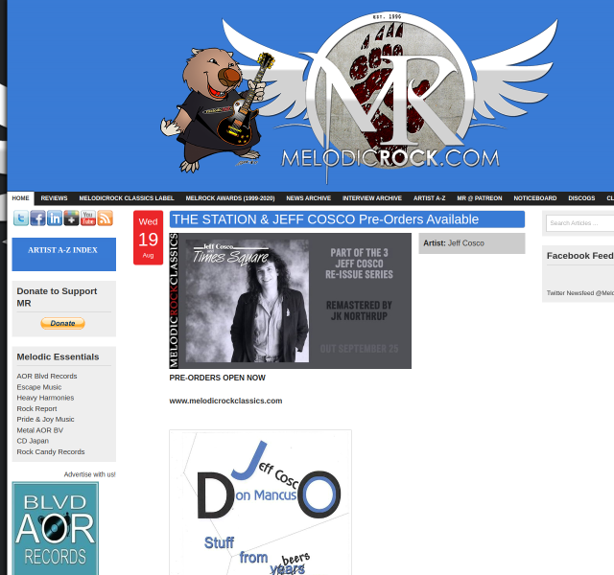Click the PRE-ORDERS OPEN NOW text
Viewport: 614px width, 575px height.
[x=218, y=378]
